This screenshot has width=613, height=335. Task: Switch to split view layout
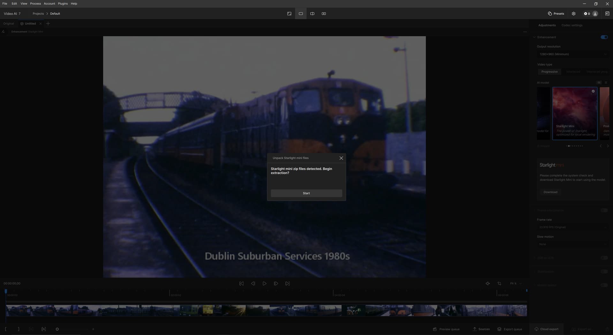(x=312, y=14)
